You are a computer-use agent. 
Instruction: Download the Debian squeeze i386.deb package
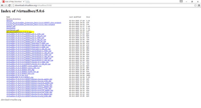pos(29,85)
